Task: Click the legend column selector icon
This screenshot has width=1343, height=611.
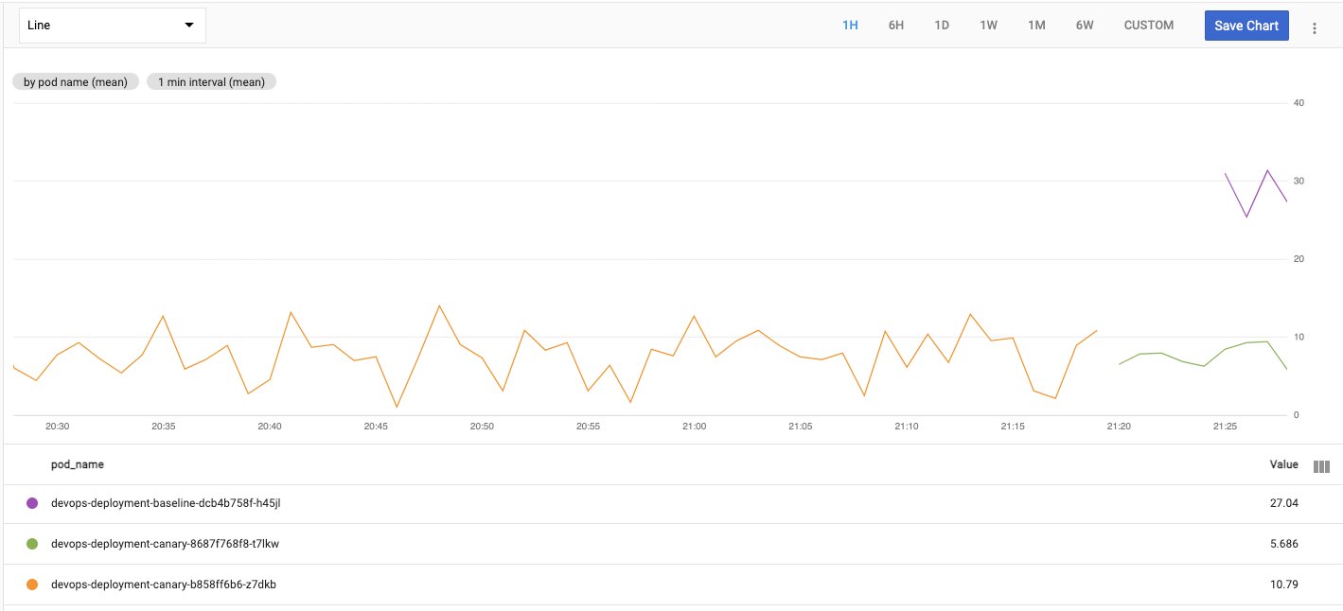Action: click(x=1321, y=466)
